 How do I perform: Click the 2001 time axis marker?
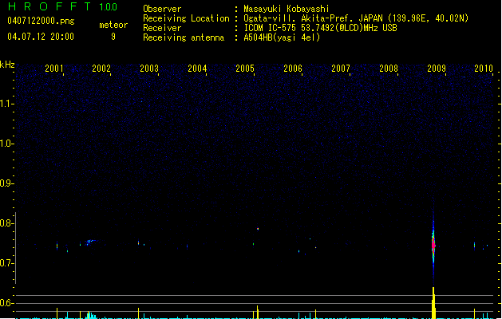click(x=54, y=68)
